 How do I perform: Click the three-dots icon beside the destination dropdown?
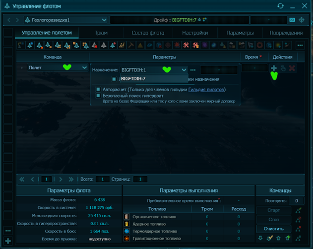193,70
